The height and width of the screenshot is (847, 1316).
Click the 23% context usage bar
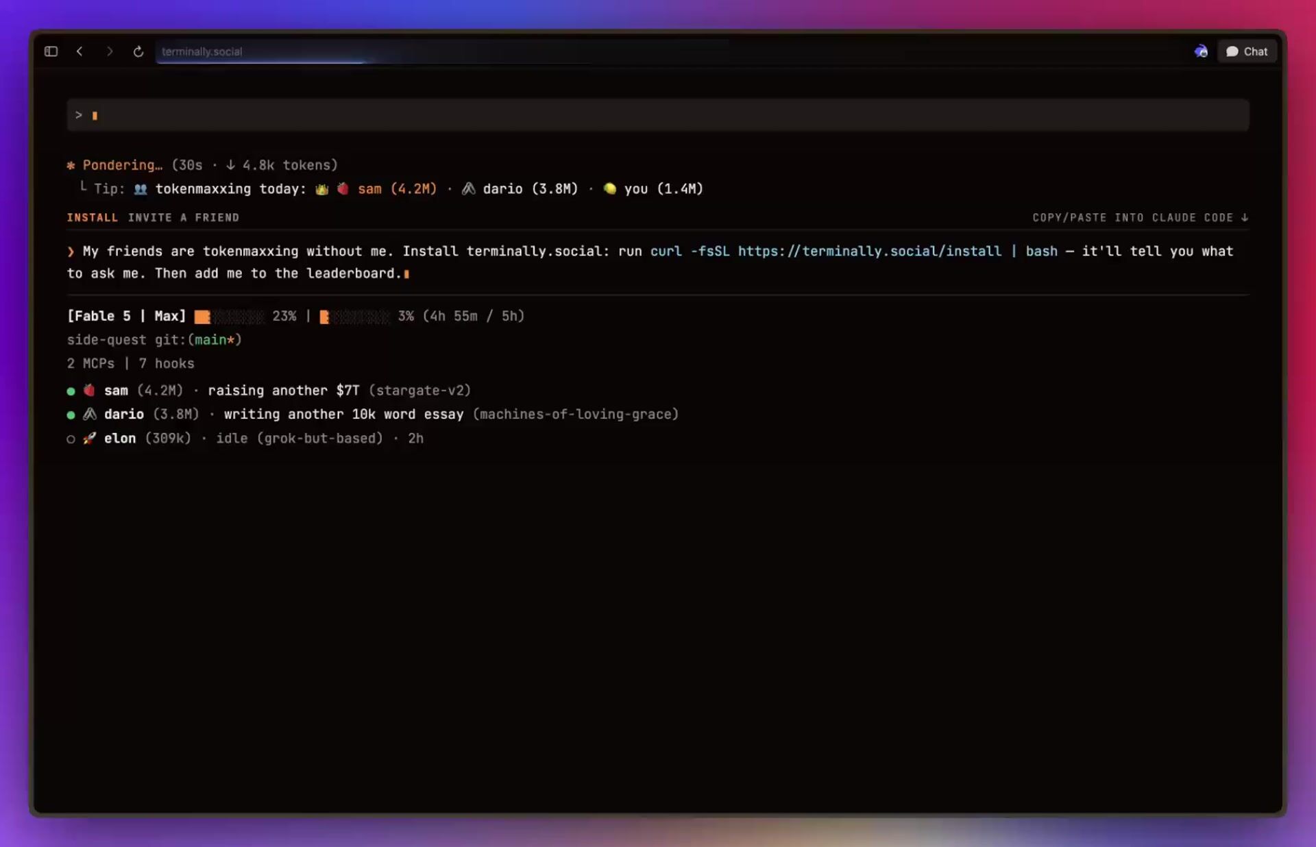click(x=230, y=317)
